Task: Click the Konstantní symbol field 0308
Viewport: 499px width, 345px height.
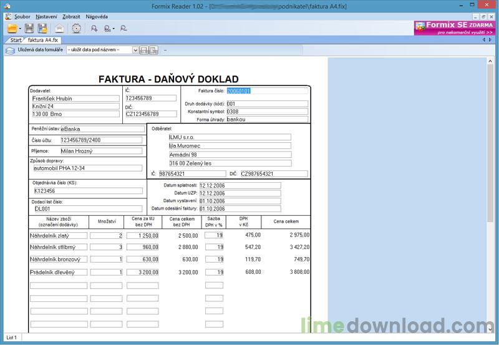Action: (267, 112)
